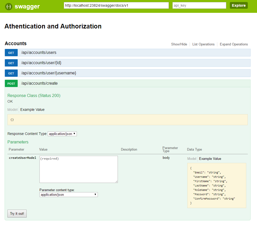Expand all endpoints with Expand Operations
This screenshot has width=257, height=225.
coord(233,44)
